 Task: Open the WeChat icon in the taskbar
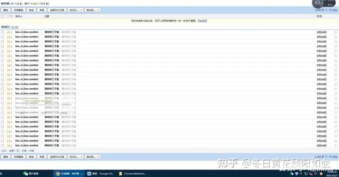[x=25, y=174]
